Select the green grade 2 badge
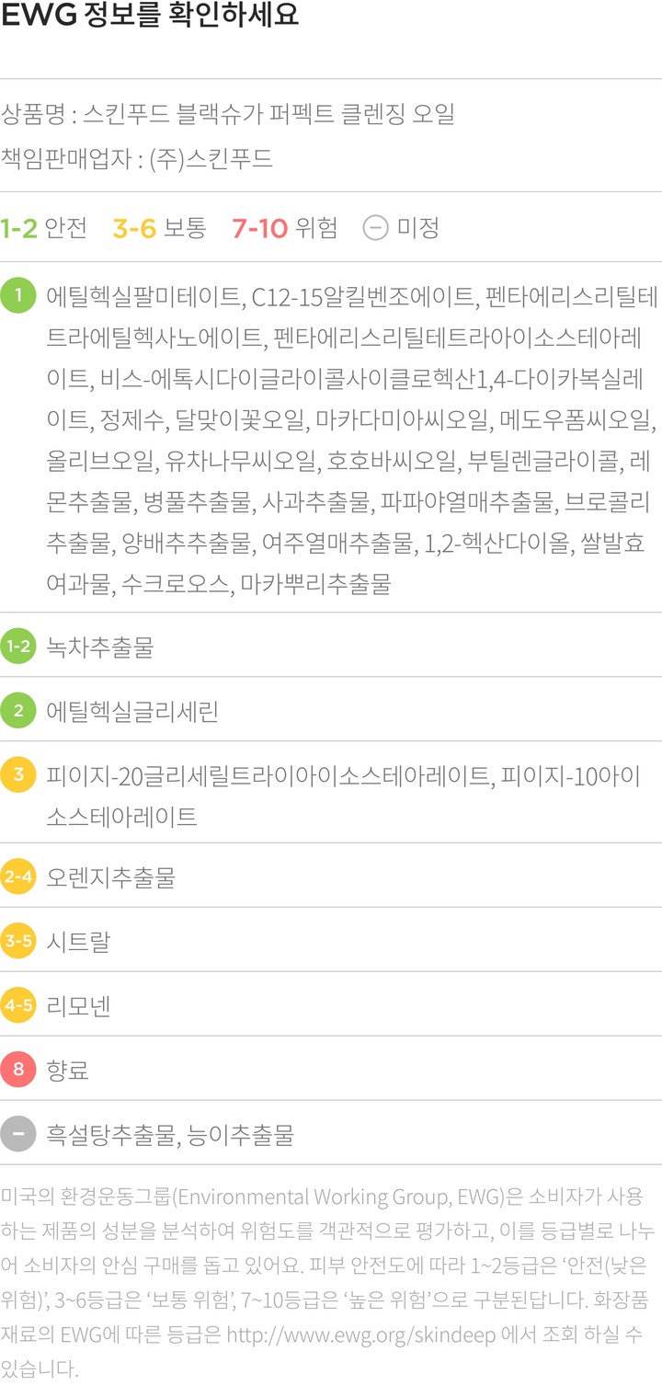The height and width of the screenshot is (1386, 662). pos(18,711)
